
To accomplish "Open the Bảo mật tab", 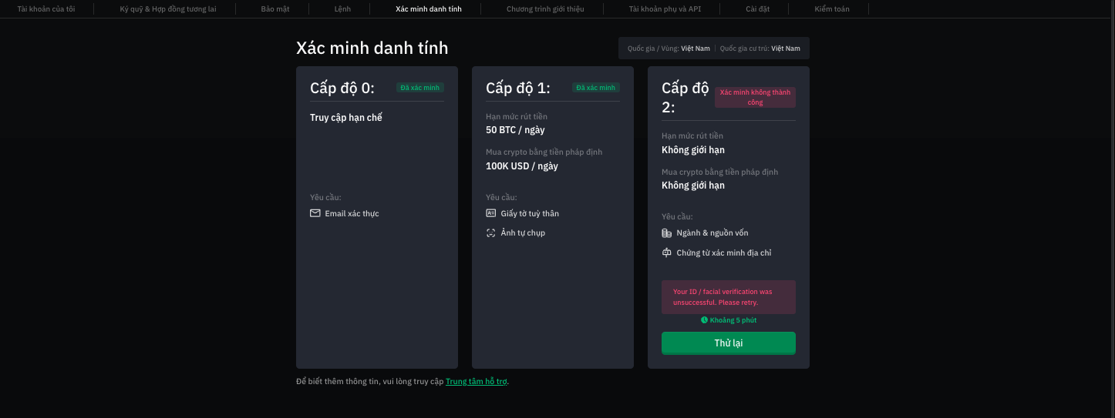I will (x=274, y=9).
